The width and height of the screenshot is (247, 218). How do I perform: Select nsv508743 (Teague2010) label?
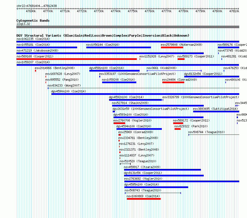[x=143, y=190]
